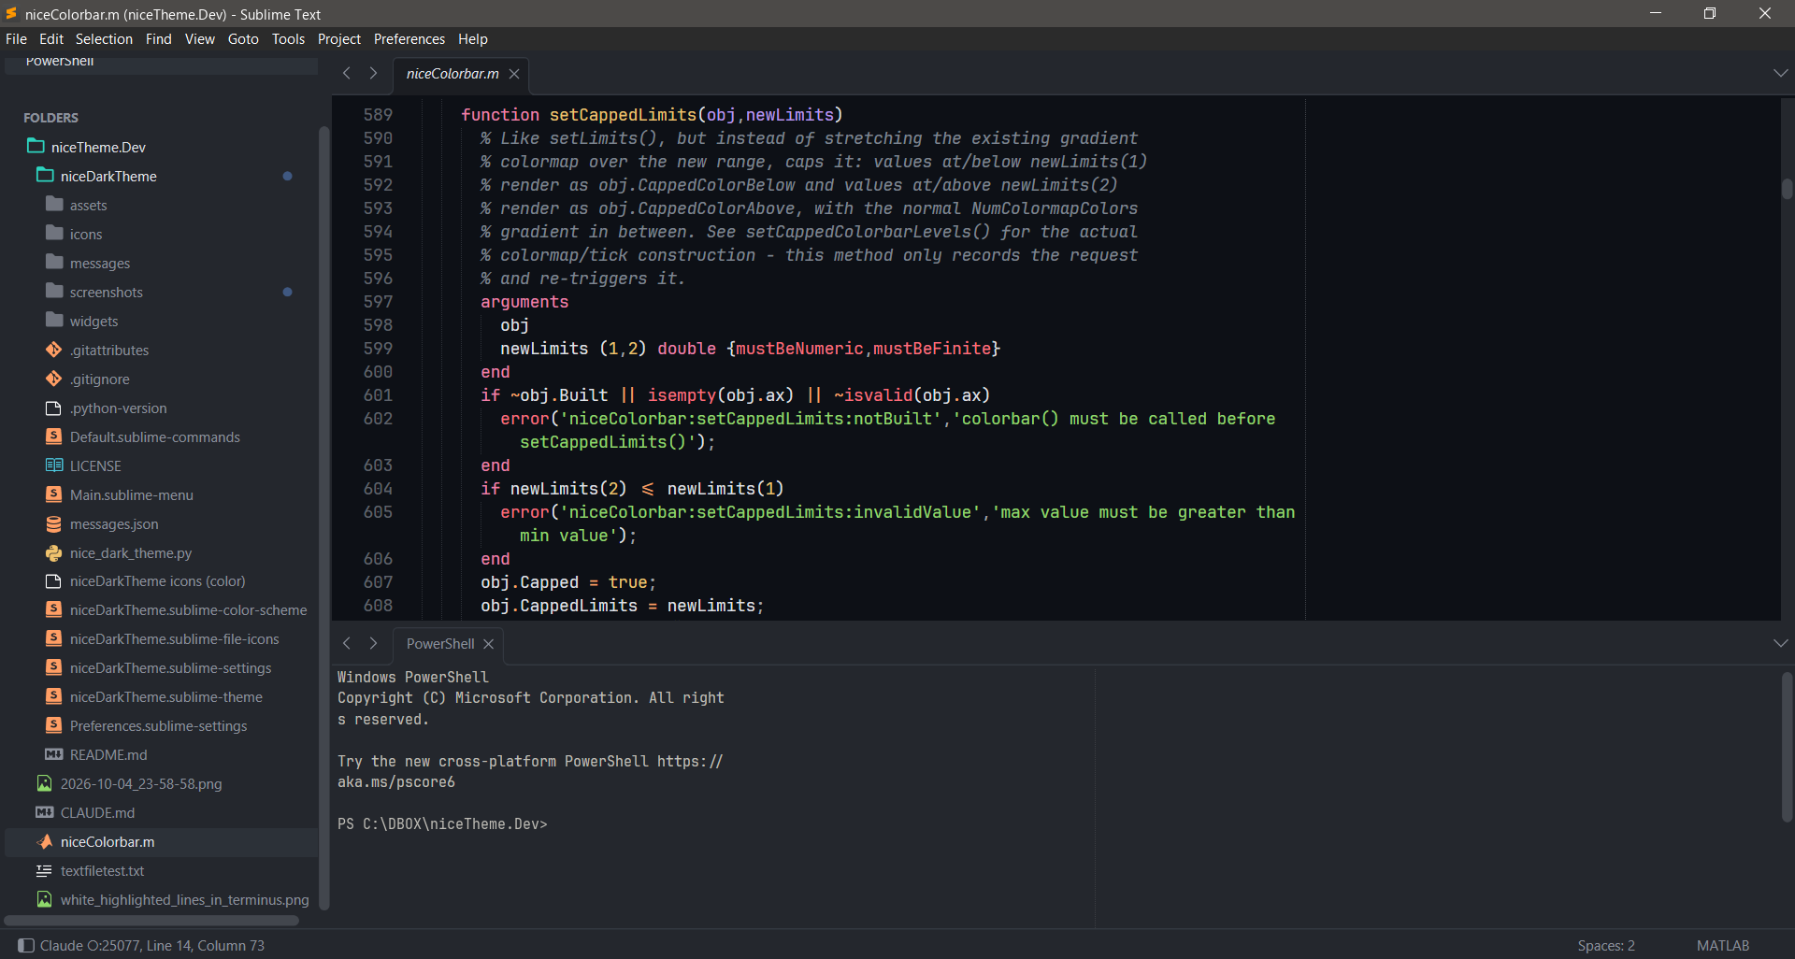This screenshot has height=959, width=1795.
Task: Toggle the sidebar with the status bar icon
Action: coord(26,945)
